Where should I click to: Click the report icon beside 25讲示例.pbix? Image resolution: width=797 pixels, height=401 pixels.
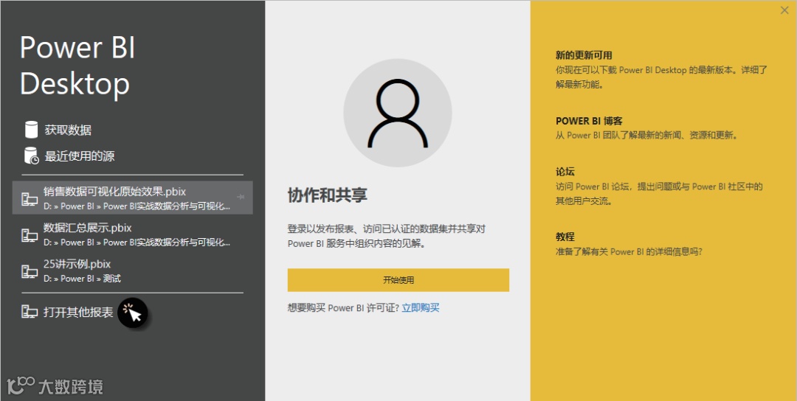pyautogui.click(x=30, y=271)
